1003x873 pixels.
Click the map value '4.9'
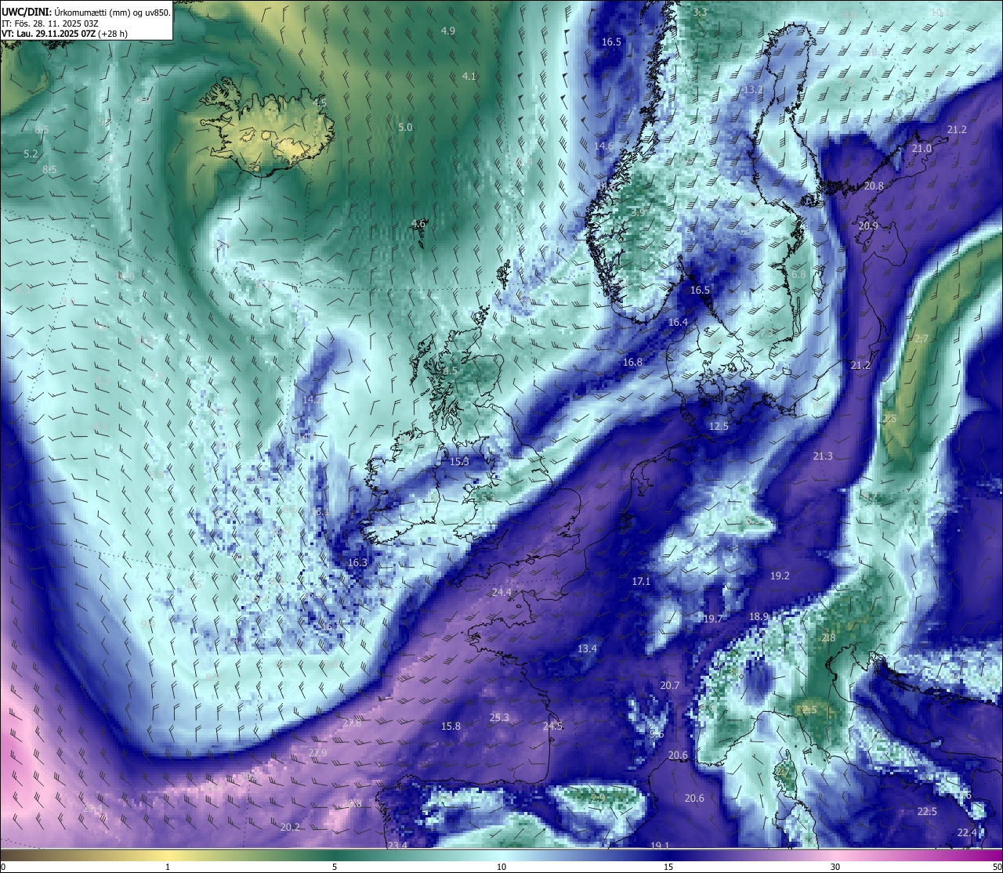coord(448,31)
